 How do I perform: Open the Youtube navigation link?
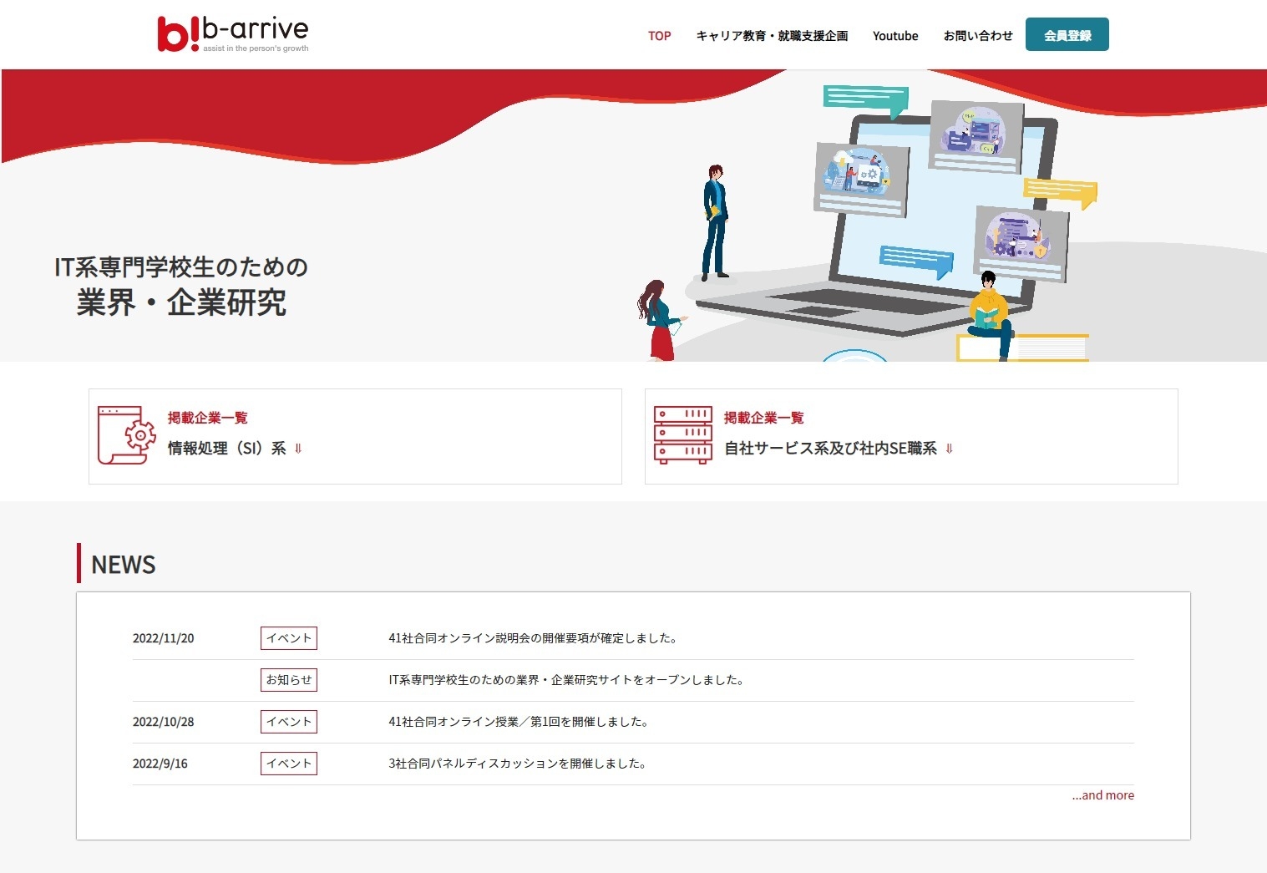[895, 36]
